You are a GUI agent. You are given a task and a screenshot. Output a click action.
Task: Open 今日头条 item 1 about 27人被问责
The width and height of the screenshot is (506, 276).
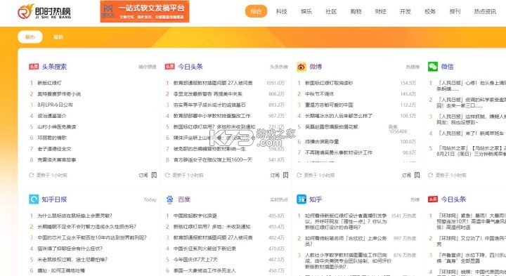213,83
